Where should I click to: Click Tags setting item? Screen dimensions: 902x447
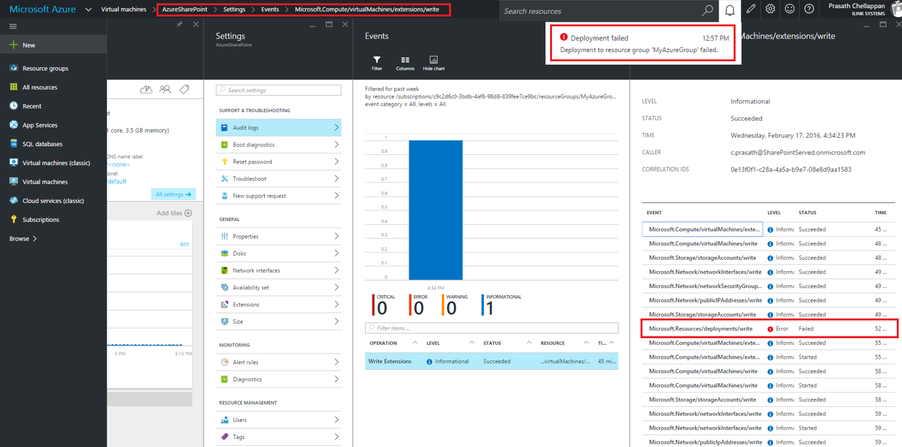279,436
